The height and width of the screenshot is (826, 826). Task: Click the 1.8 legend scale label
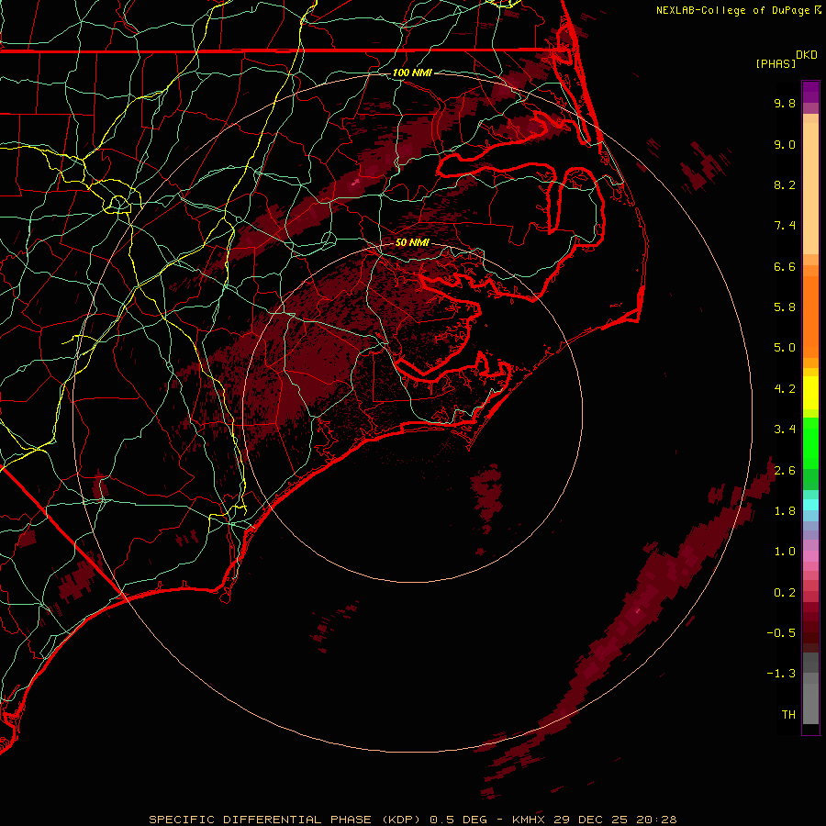[785, 511]
